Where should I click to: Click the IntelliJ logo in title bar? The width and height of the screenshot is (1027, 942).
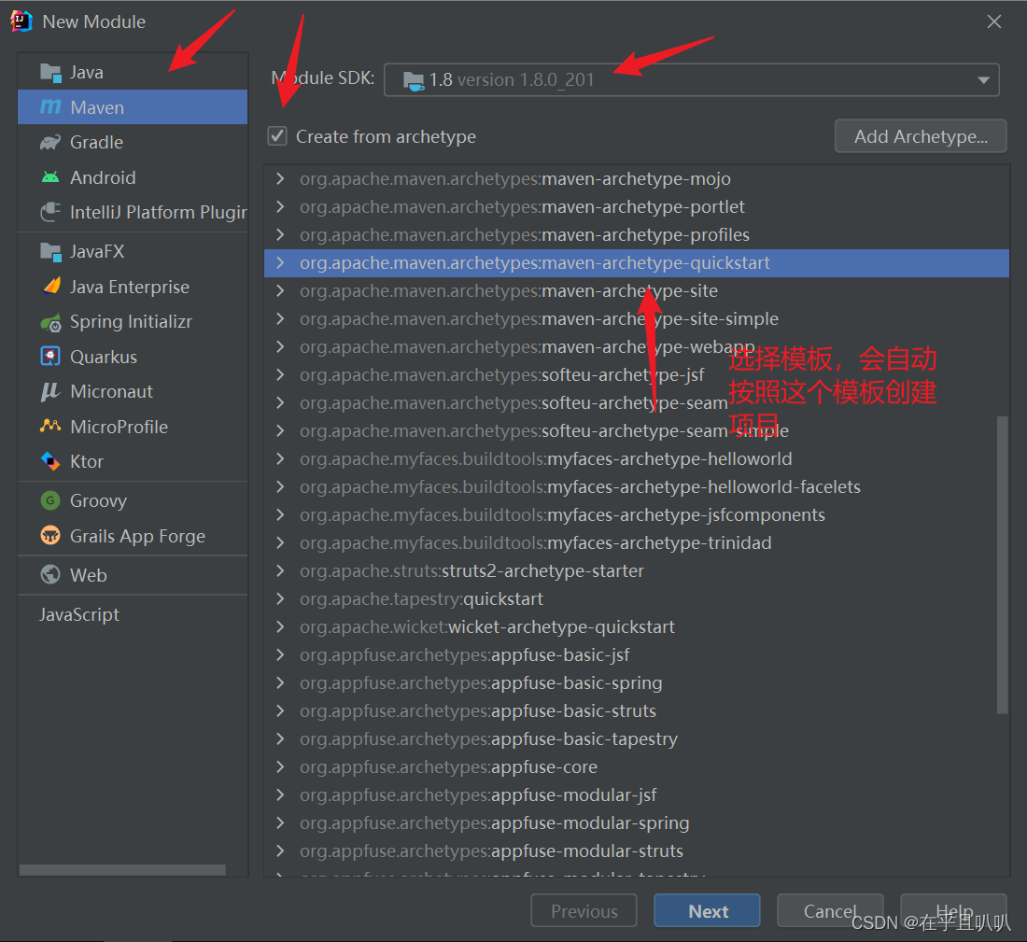point(21,21)
